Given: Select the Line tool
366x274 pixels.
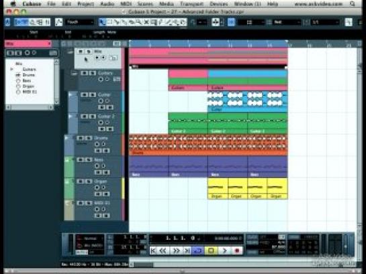Looking at the screenshot, I should pyautogui.click(x=168, y=22).
